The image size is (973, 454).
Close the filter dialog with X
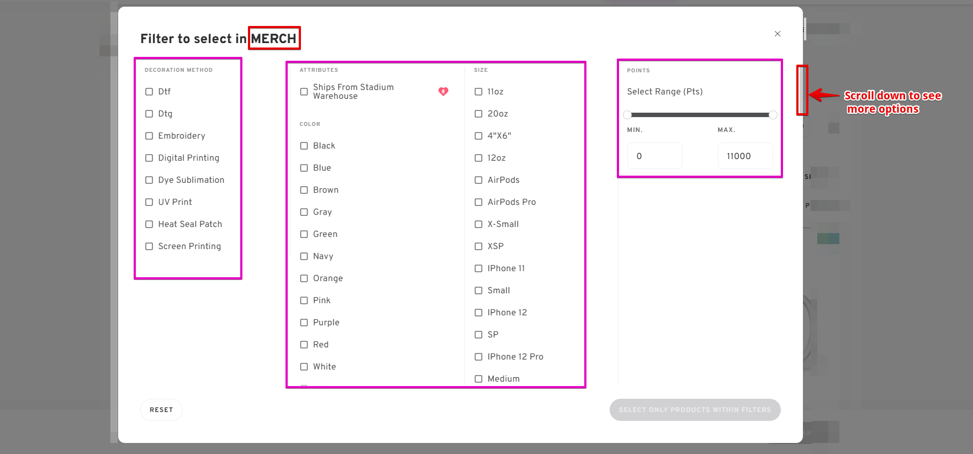[777, 34]
